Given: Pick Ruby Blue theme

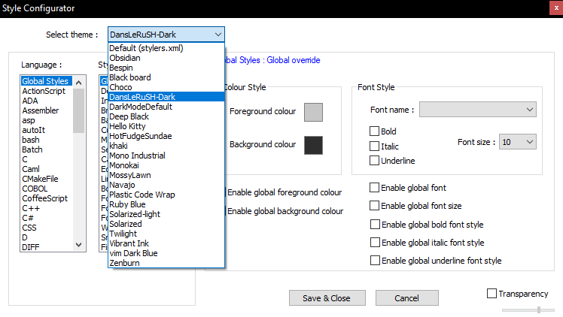Looking at the screenshot, I should 166,204.
